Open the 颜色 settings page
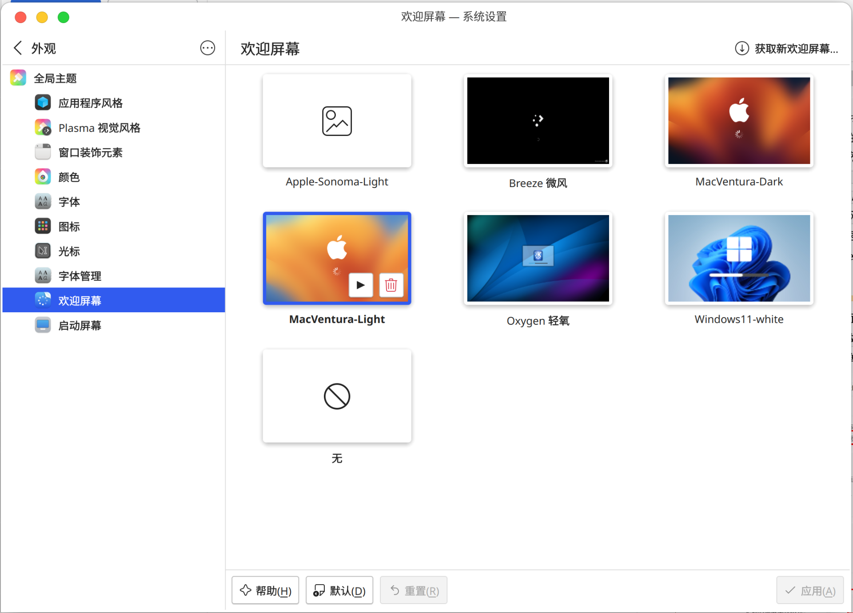The width and height of the screenshot is (853, 613). [69, 177]
